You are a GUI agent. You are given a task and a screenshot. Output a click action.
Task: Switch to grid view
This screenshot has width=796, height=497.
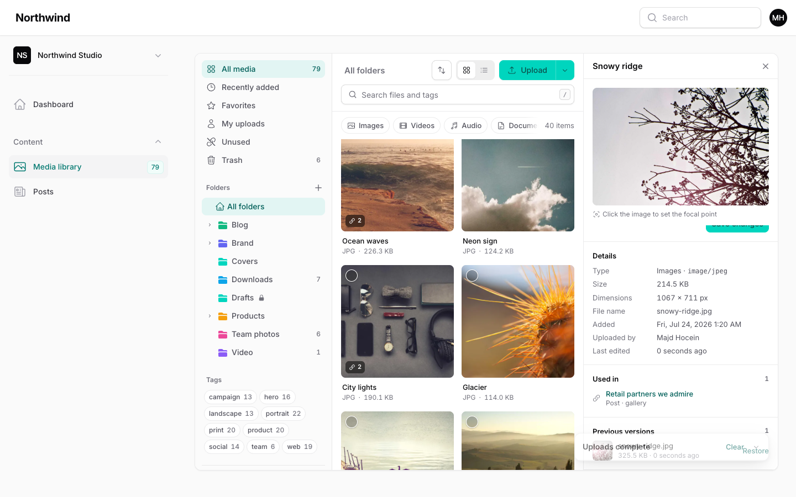tap(467, 70)
